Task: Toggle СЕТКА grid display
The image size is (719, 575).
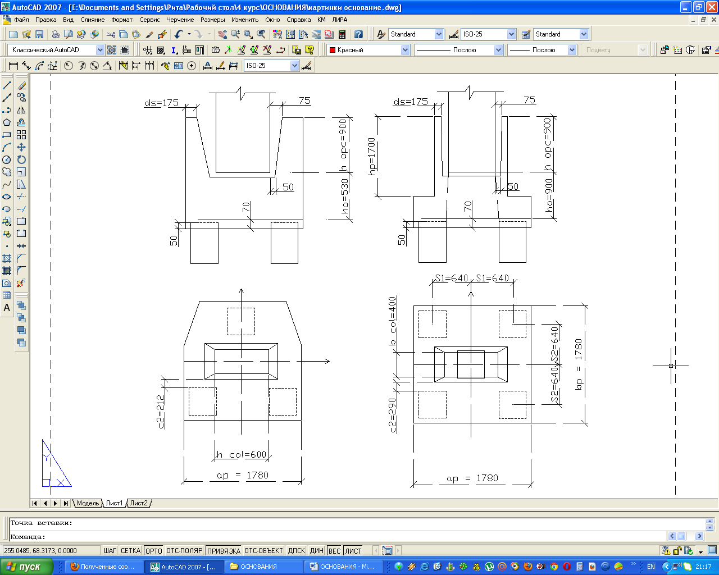Action: click(130, 551)
